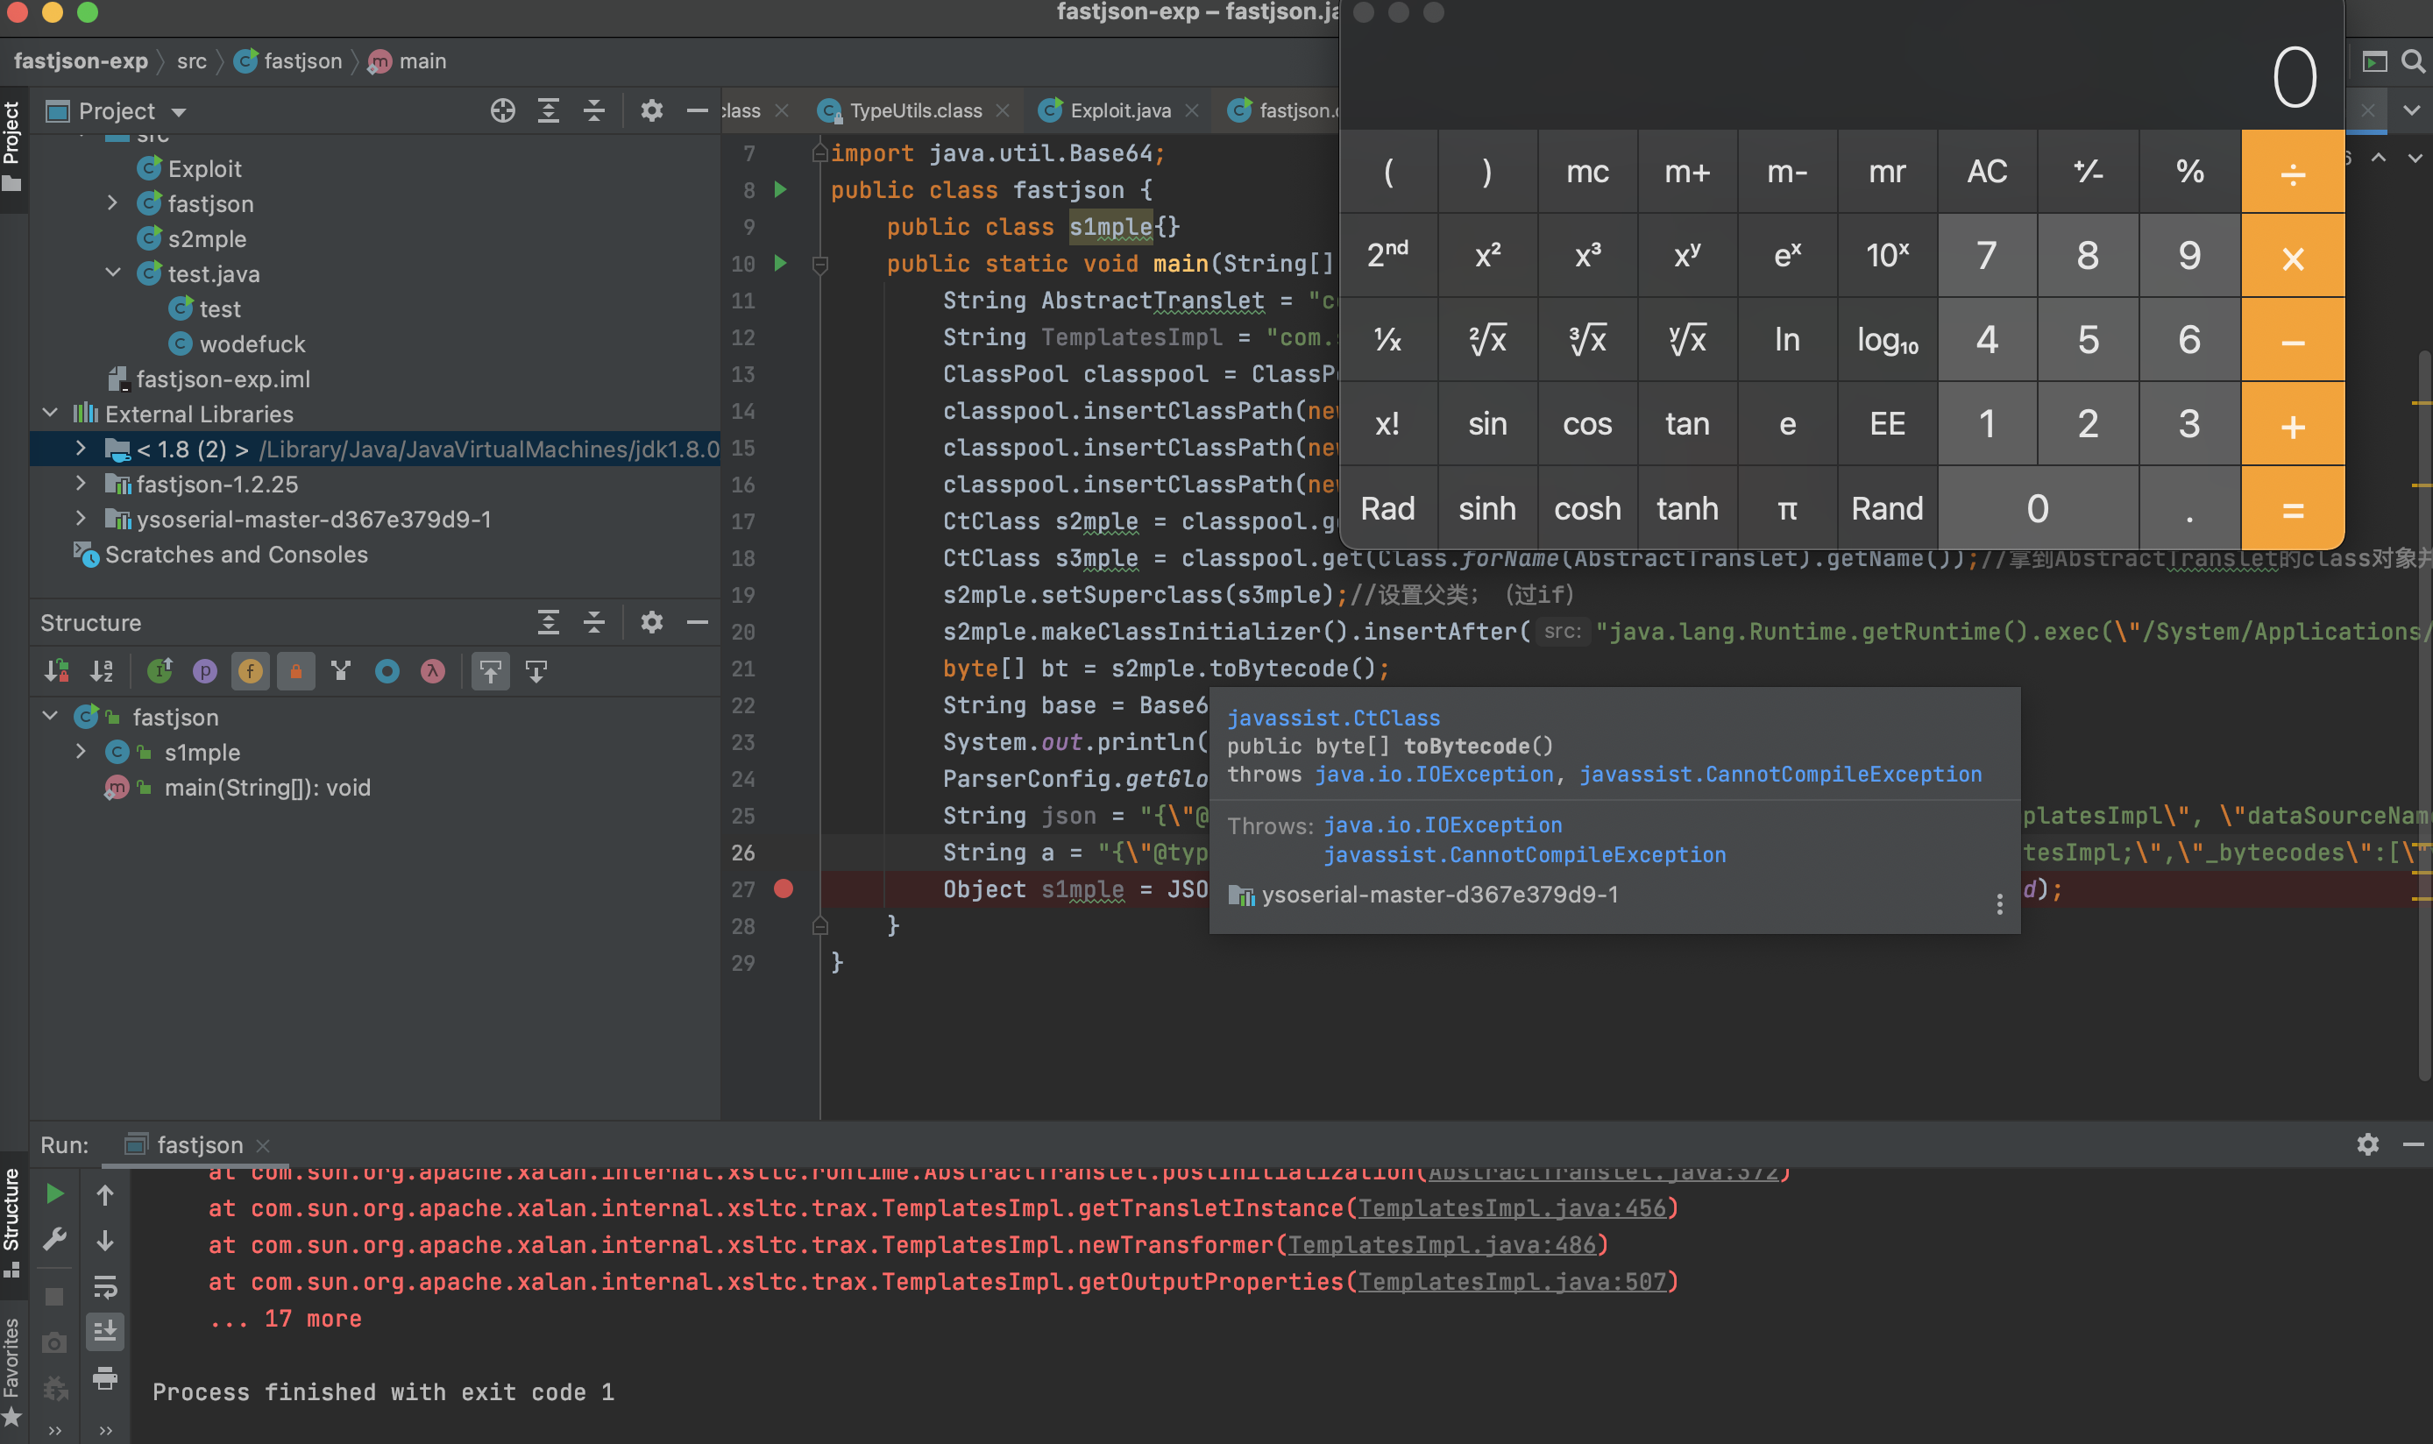Click the locate file crosshair icon in Project panel
Viewport: 2433px width, 1444px height.
coord(502,111)
